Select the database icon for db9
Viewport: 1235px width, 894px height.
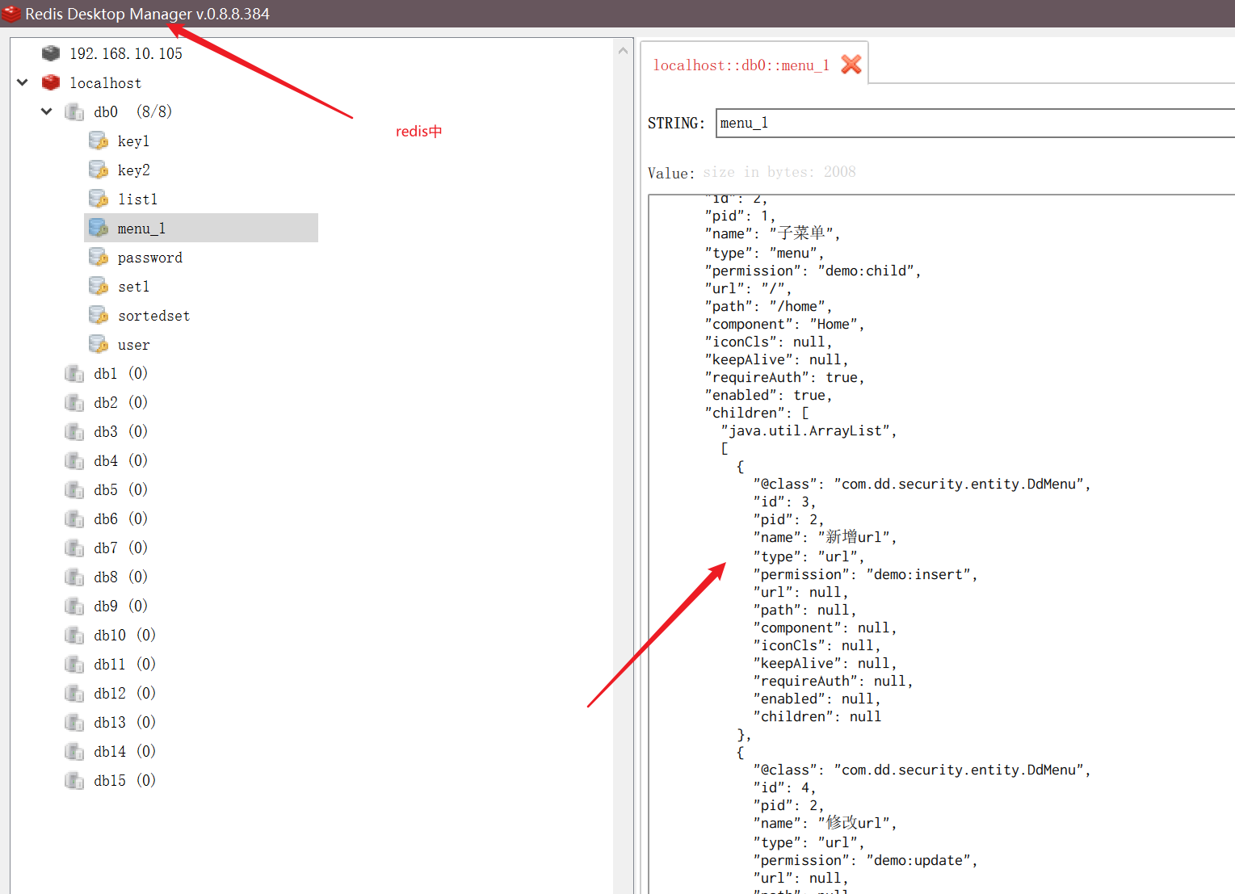[x=74, y=606]
